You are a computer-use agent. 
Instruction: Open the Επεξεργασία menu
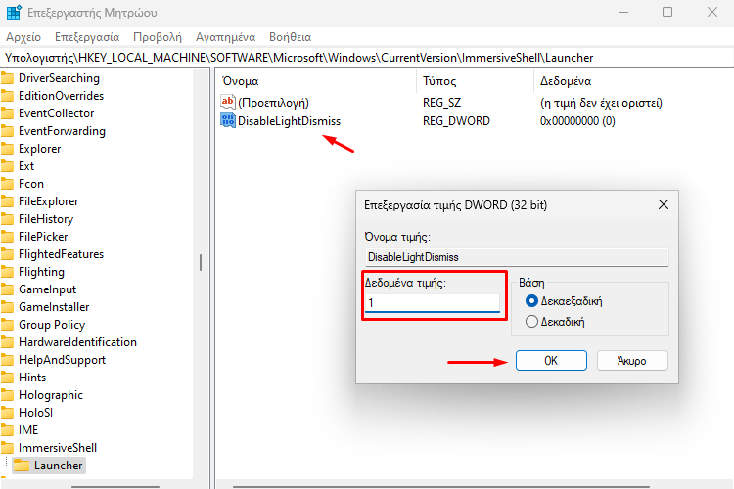click(x=87, y=37)
